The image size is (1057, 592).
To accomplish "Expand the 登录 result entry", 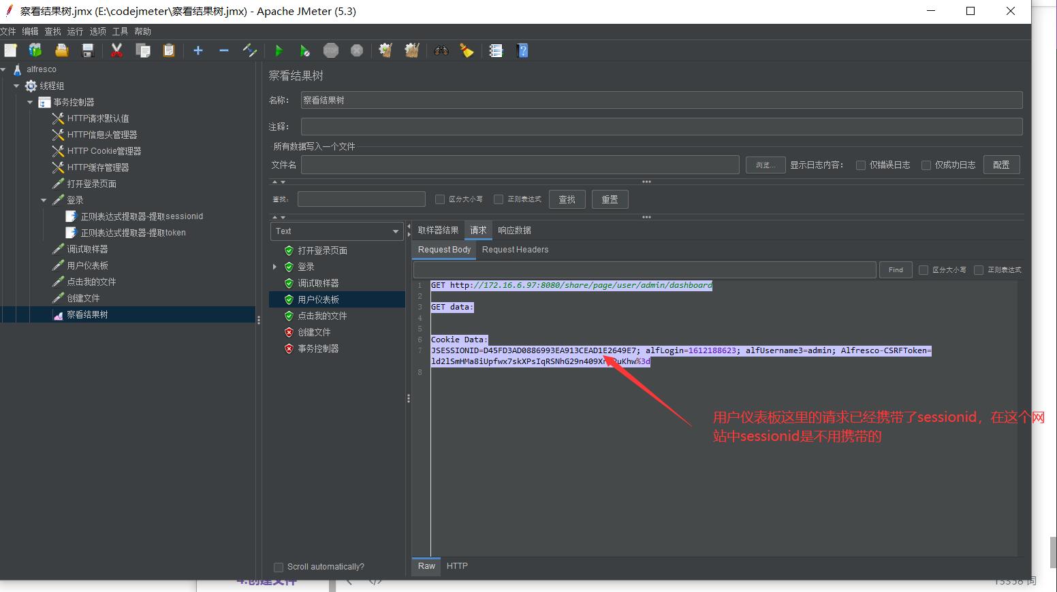I will [275, 267].
